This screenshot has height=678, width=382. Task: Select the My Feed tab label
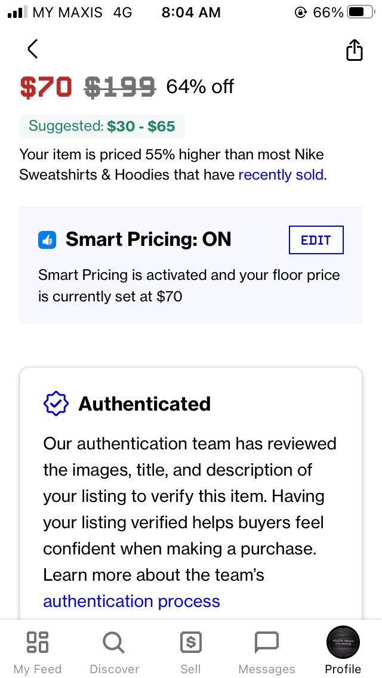tap(38, 669)
